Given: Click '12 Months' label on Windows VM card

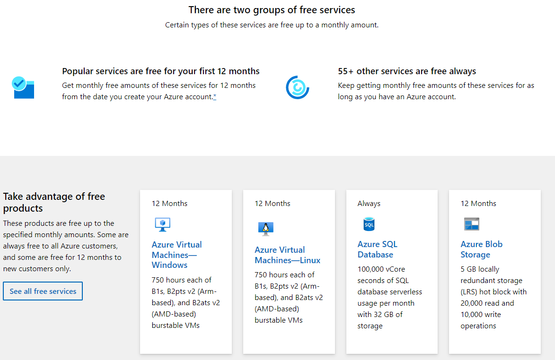Looking at the screenshot, I should 169,204.
